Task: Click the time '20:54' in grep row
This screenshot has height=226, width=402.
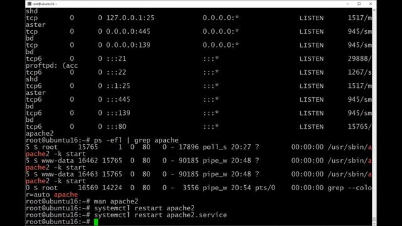Action: (241, 188)
